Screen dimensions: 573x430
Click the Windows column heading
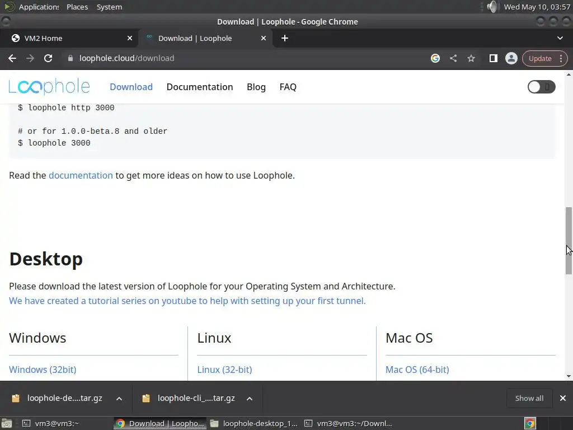(x=37, y=338)
